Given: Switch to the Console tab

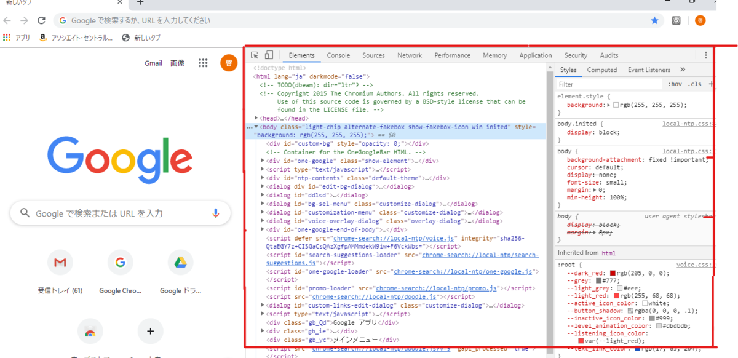Looking at the screenshot, I should point(338,55).
